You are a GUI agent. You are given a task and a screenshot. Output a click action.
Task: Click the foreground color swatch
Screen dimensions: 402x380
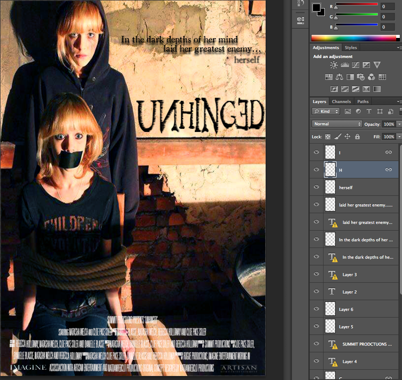pos(316,8)
